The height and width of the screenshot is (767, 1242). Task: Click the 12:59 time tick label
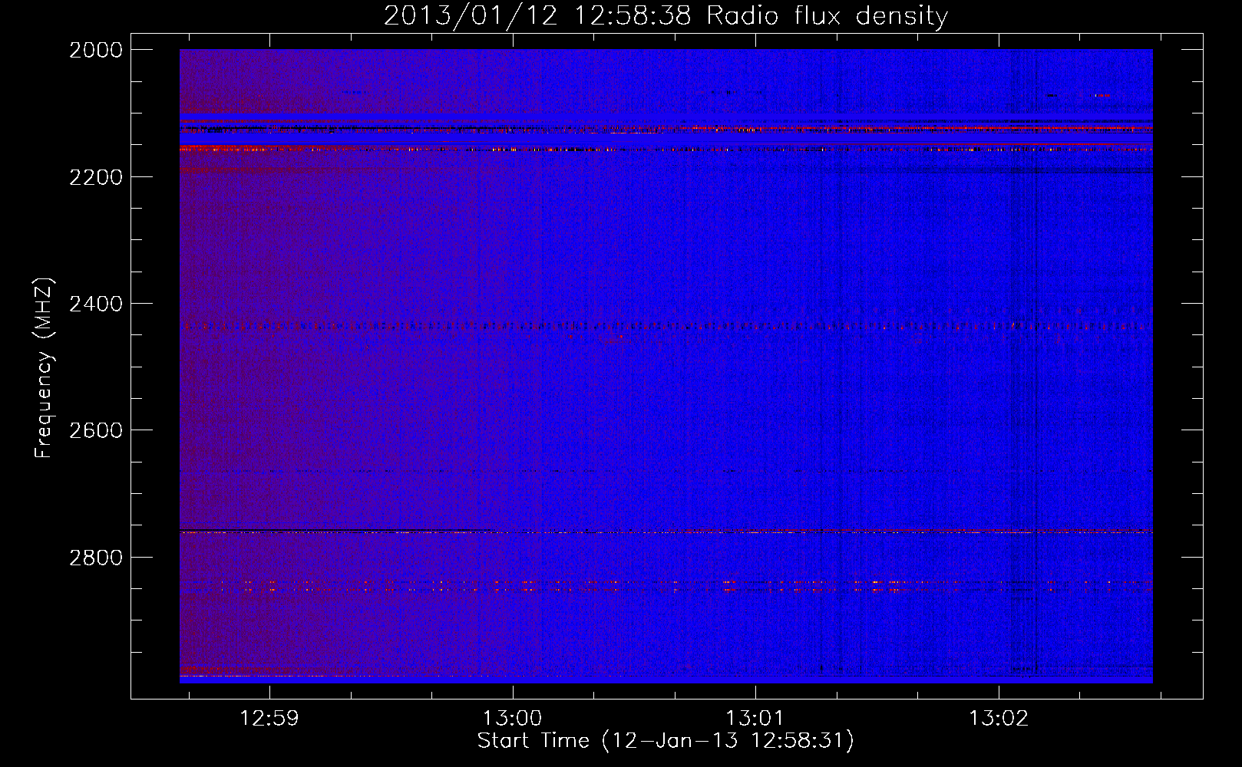point(269,719)
